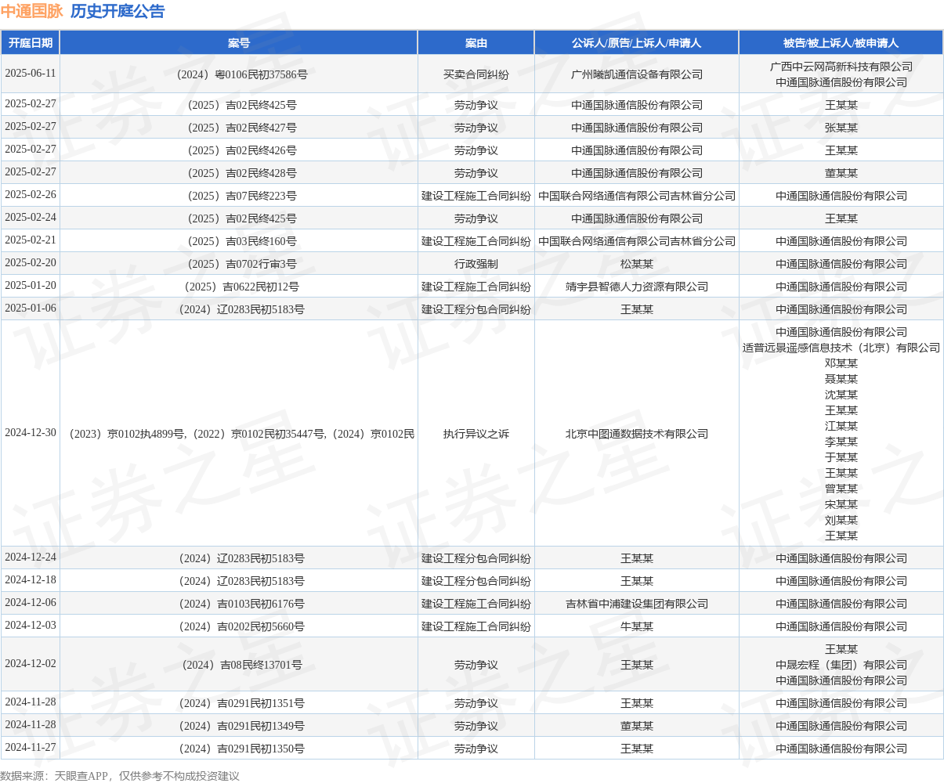
Task: Click defendant 广西中云网高新科技有限公司
Action: (x=841, y=67)
